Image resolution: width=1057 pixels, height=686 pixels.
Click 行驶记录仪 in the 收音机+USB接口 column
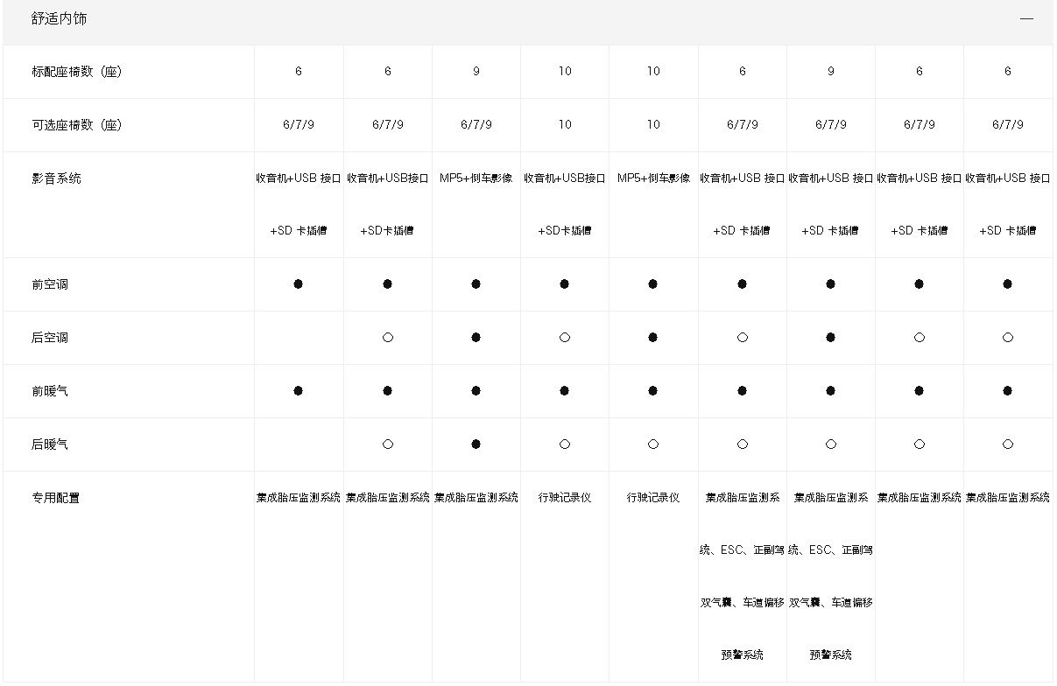tap(565, 497)
